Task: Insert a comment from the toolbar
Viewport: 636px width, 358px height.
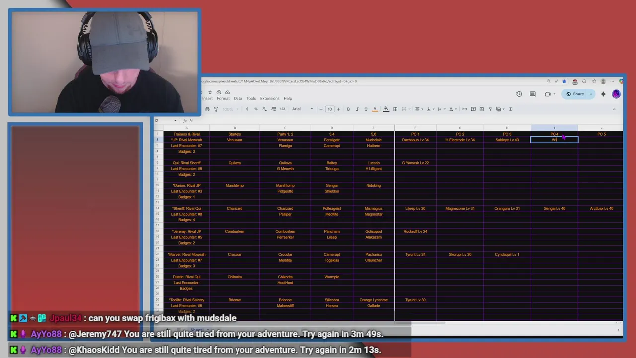Action: pos(473,109)
